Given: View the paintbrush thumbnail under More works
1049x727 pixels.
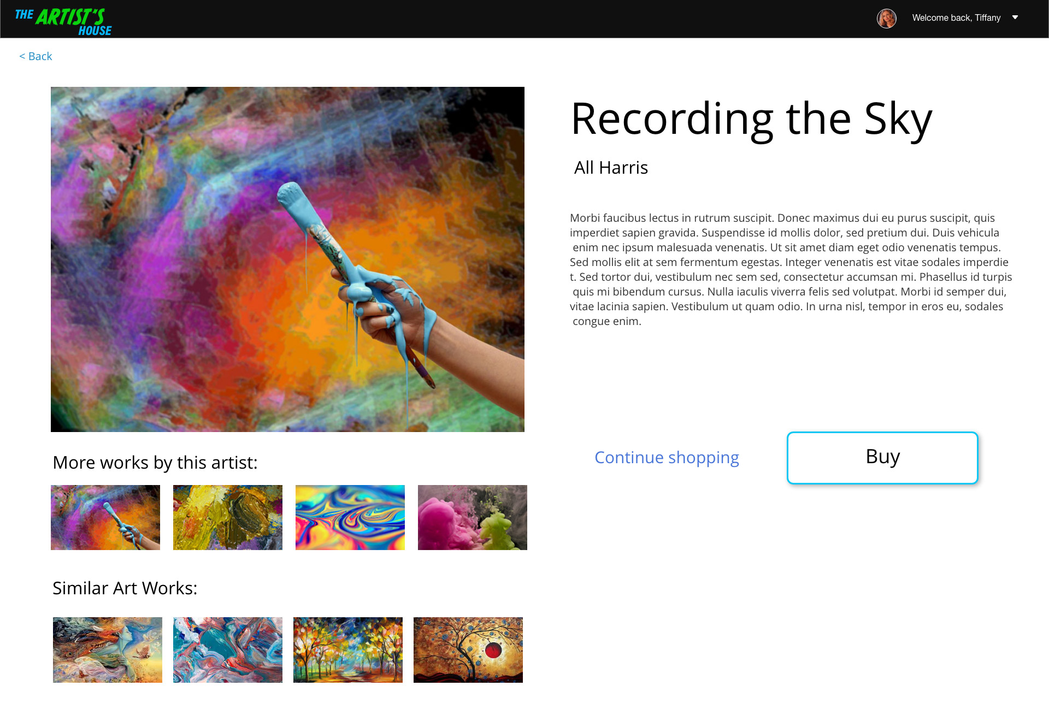Looking at the screenshot, I should coord(105,517).
